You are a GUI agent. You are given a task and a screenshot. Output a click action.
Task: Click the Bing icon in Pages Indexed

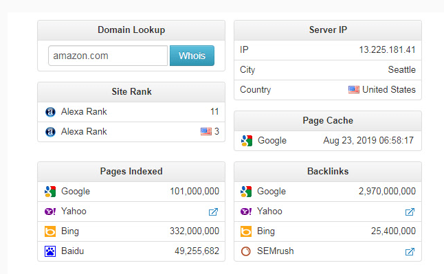[50, 231]
